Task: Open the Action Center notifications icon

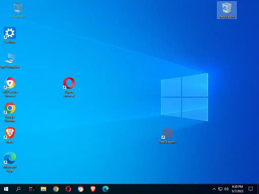Action: [251, 189]
